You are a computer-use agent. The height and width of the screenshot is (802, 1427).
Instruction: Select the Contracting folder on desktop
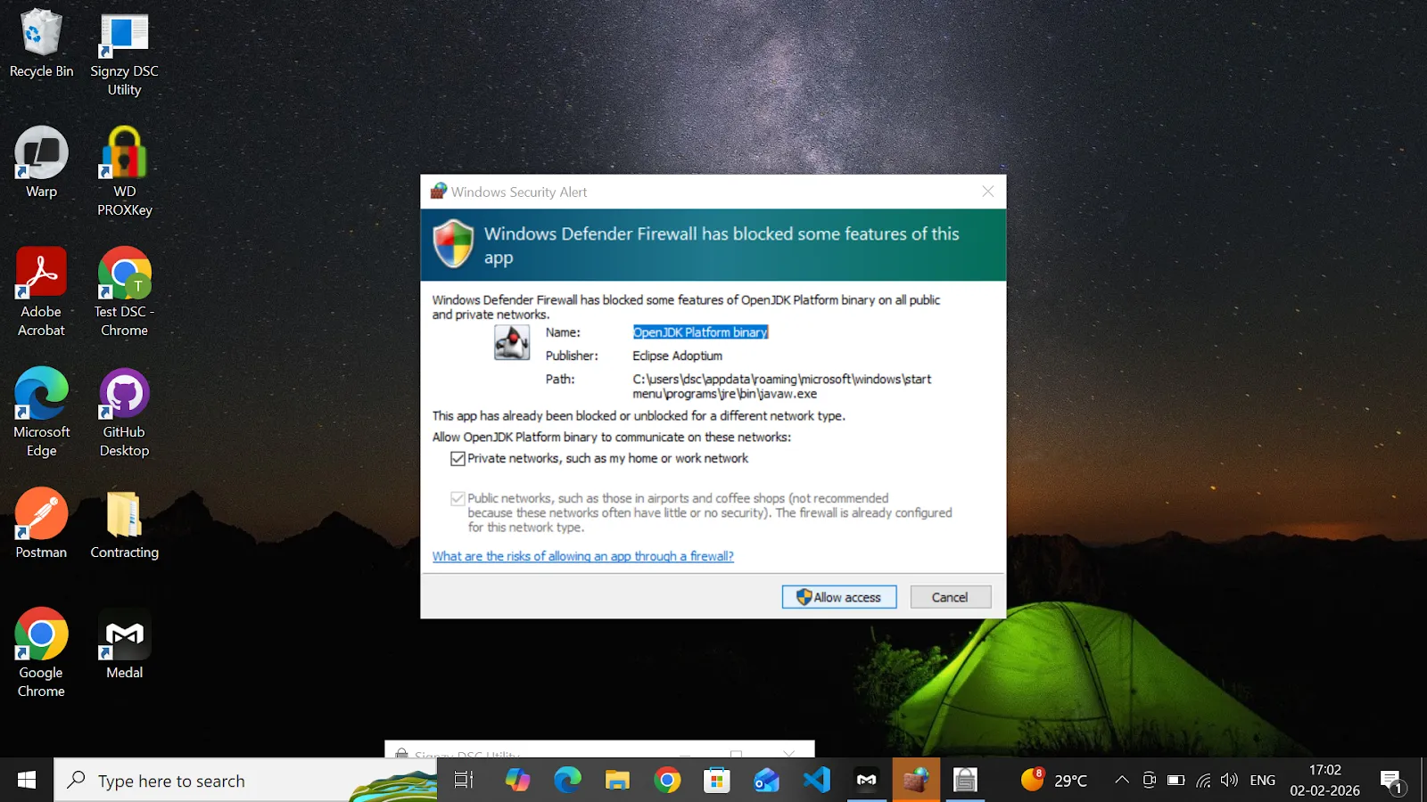[x=124, y=523]
